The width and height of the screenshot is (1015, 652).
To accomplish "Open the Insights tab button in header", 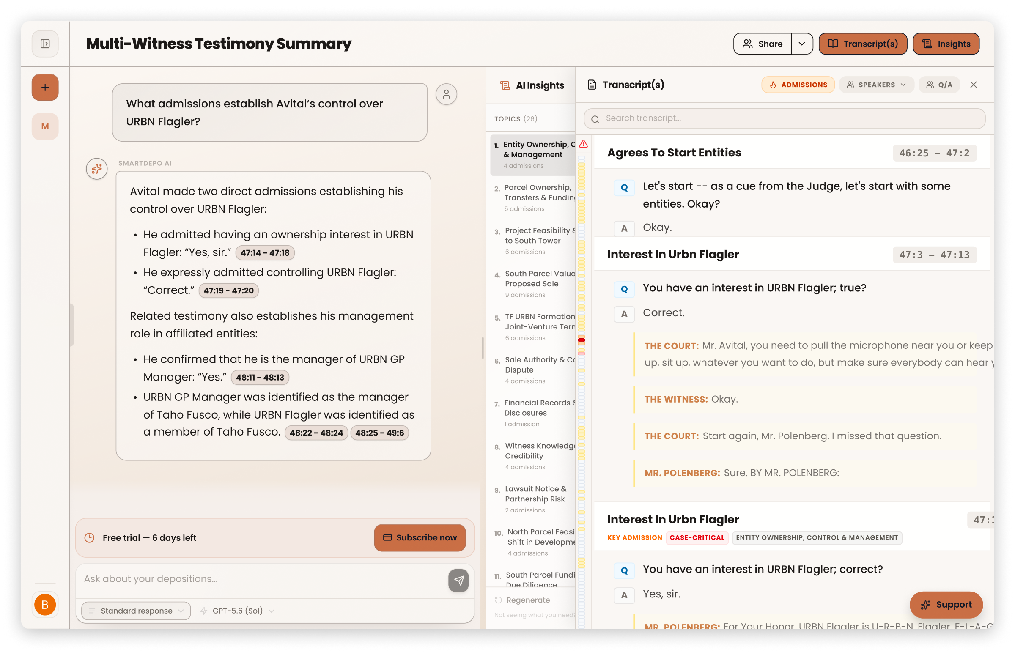I will click(946, 44).
